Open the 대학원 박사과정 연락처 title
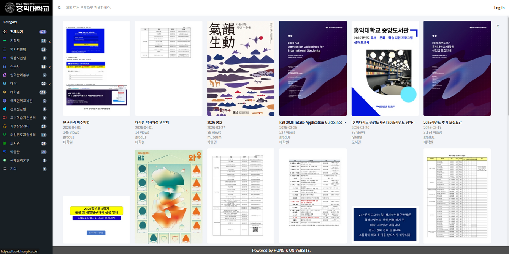Screen dimensions: 509x254 pos(152,123)
